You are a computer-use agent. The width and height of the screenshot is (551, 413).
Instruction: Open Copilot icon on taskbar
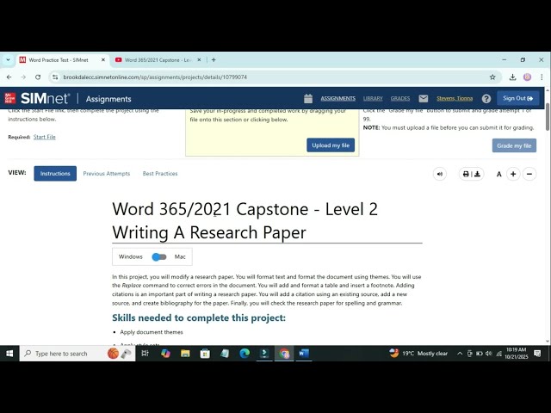pyautogui.click(x=165, y=354)
